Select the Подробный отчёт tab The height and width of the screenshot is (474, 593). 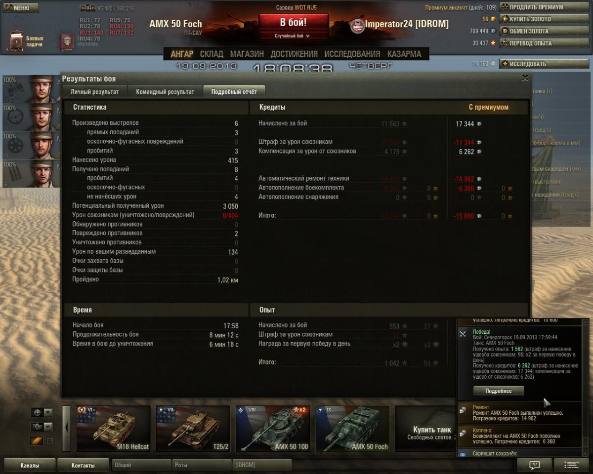(234, 91)
